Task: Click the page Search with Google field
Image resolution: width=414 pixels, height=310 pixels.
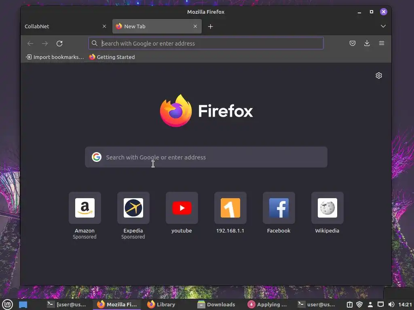Action: [x=206, y=157]
